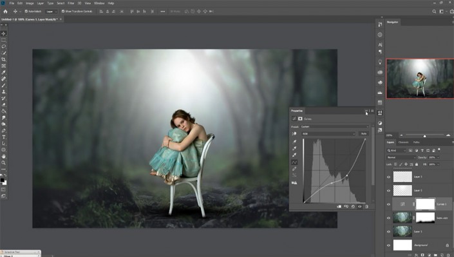Switch to the Channels tab
The image size is (454, 257).
[403, 142]
